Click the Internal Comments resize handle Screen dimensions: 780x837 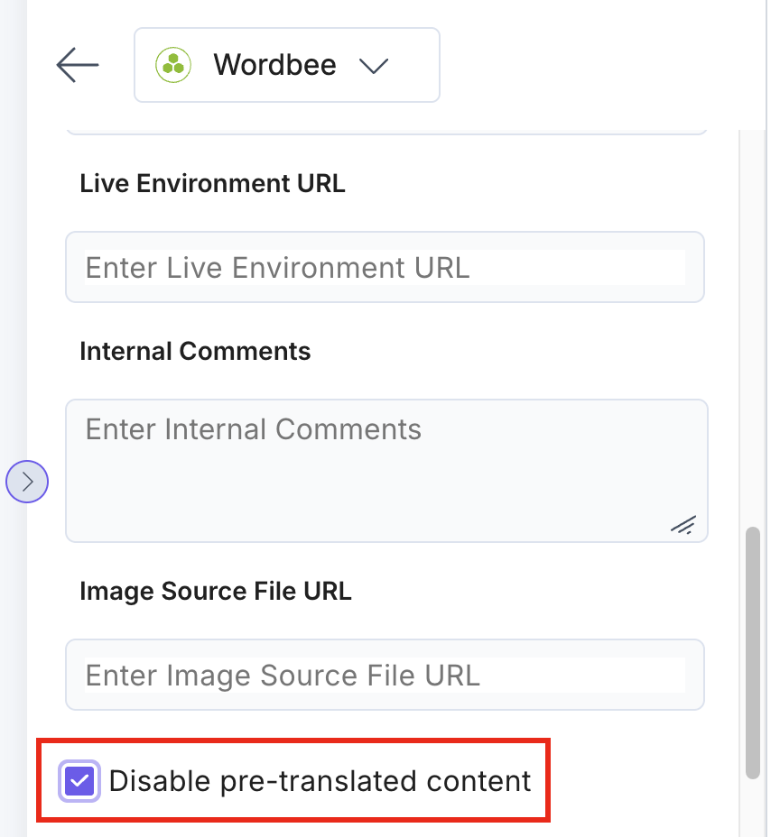tap(683, 525)
